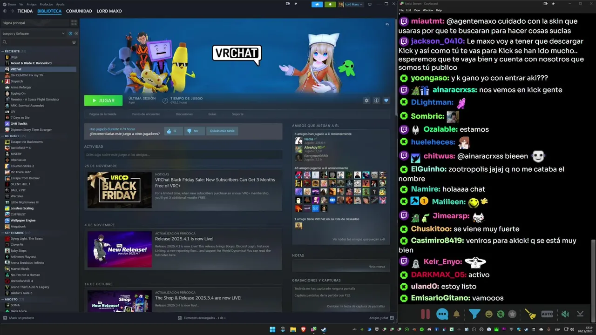Open advanced library filter icon

(74, 42)
